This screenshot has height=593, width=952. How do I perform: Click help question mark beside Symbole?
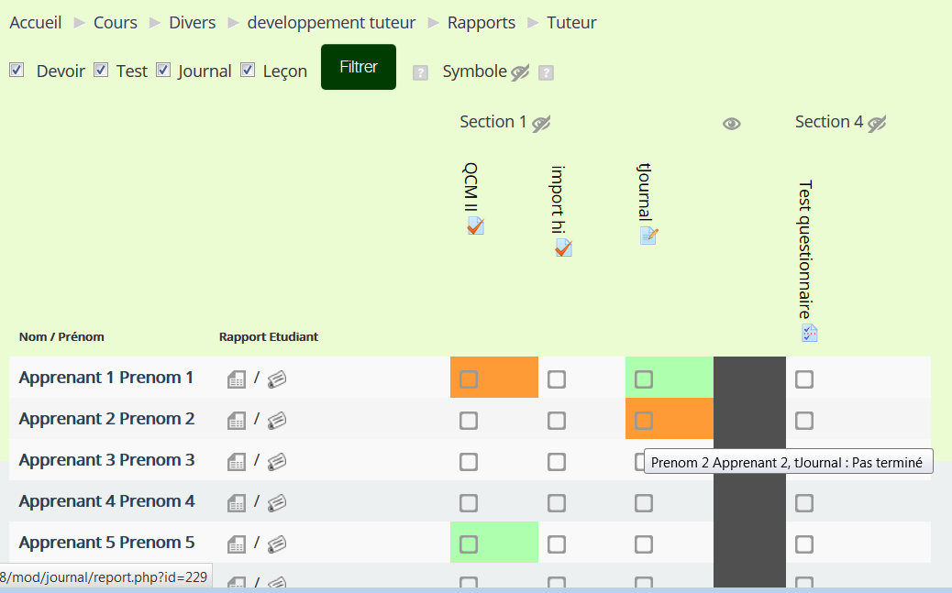click(x=546, y=72)
